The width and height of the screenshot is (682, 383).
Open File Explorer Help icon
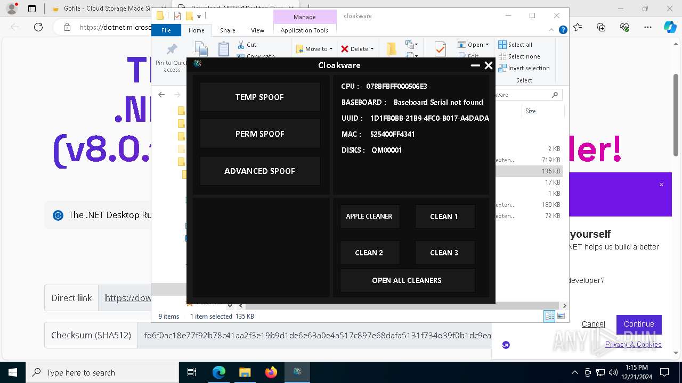[x=563, y=30]
